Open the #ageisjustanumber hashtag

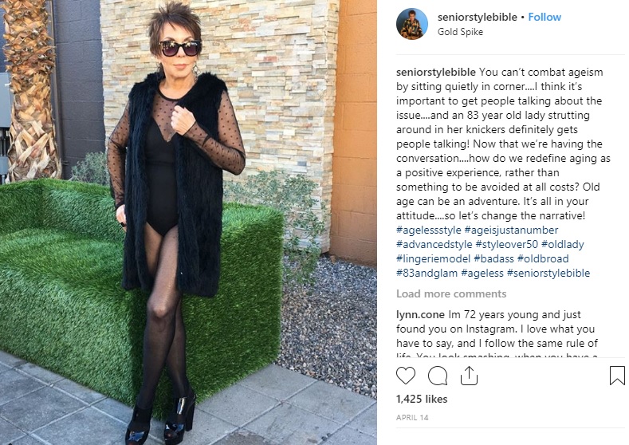pyautogui.click(x=511, y=230)
